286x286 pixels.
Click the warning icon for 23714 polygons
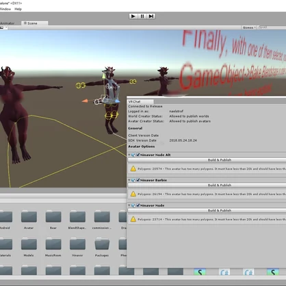pos(133,220)
